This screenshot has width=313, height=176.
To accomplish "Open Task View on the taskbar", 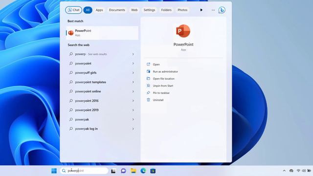I will click(113, 171).
